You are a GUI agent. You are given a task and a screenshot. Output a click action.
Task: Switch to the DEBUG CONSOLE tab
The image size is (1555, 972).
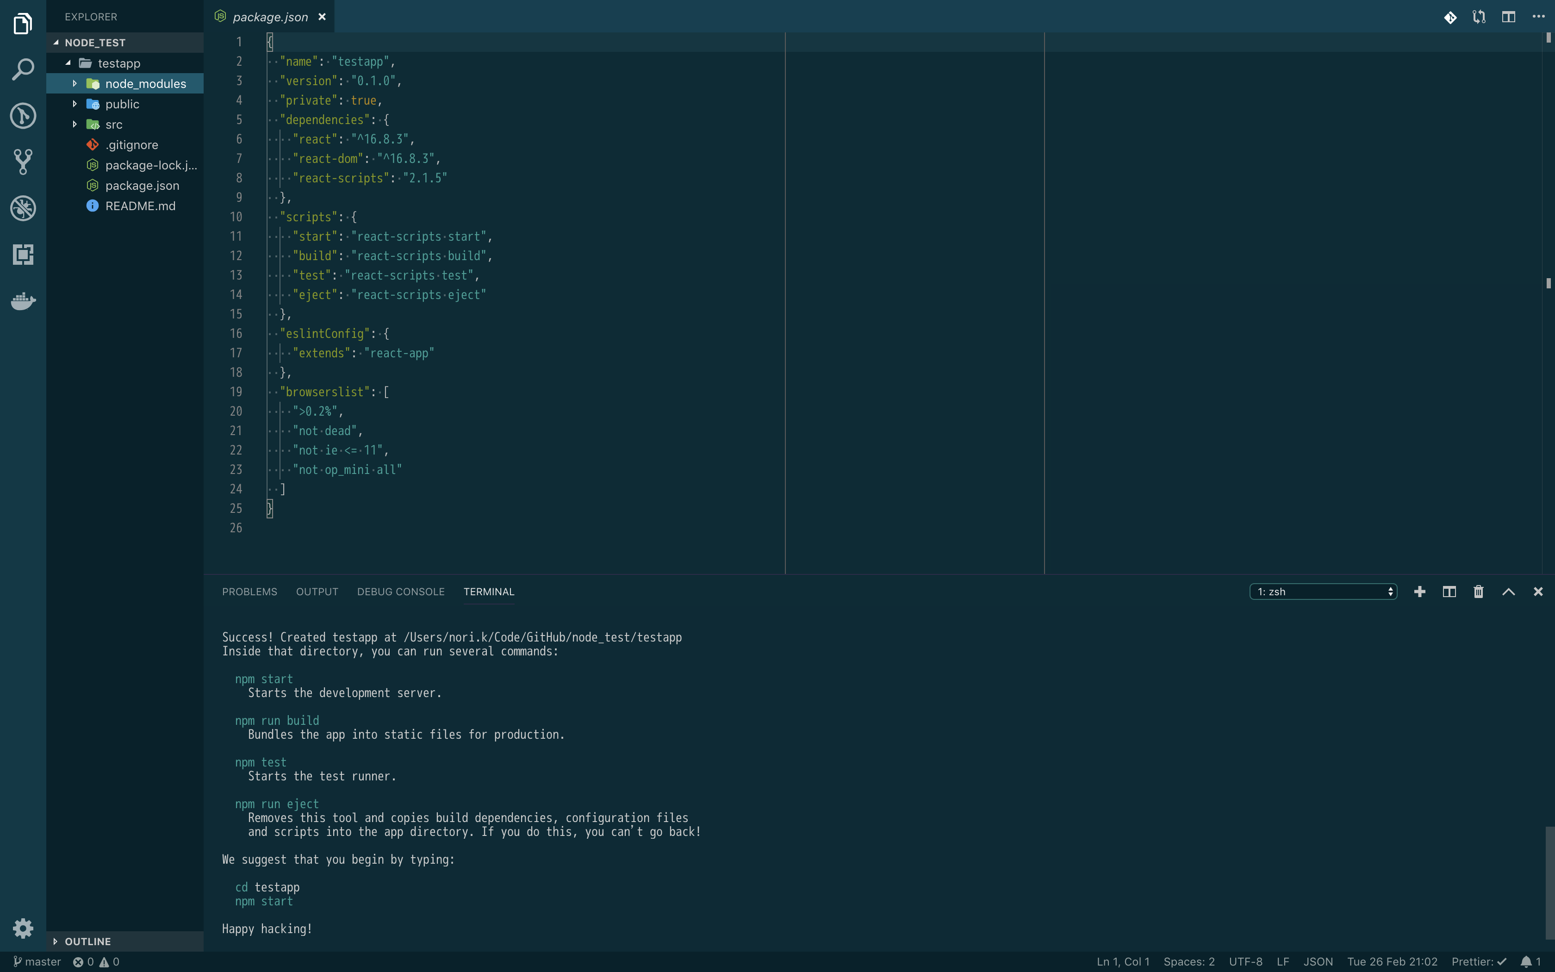click(x=400, y=592)
